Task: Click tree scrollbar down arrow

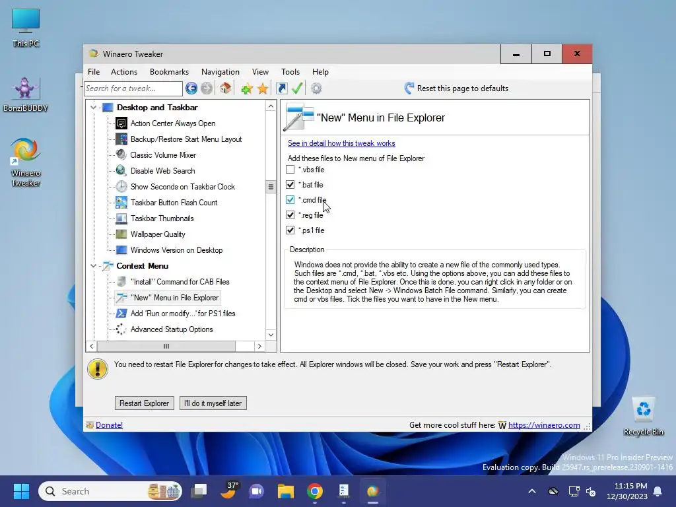Action: coord(271,335)
